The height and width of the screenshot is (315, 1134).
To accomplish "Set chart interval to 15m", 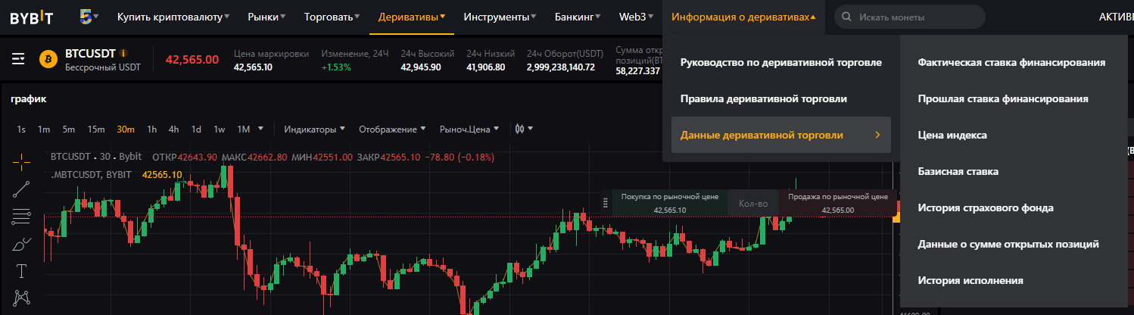I will (96, 129).
